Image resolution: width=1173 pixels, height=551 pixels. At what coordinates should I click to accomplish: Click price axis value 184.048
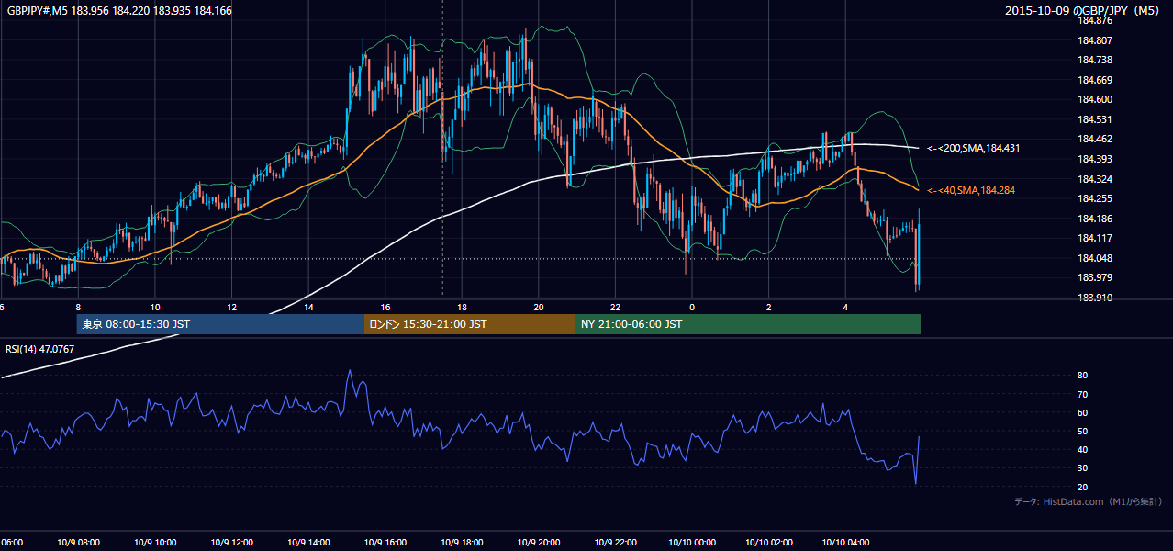coord(1094,258)
